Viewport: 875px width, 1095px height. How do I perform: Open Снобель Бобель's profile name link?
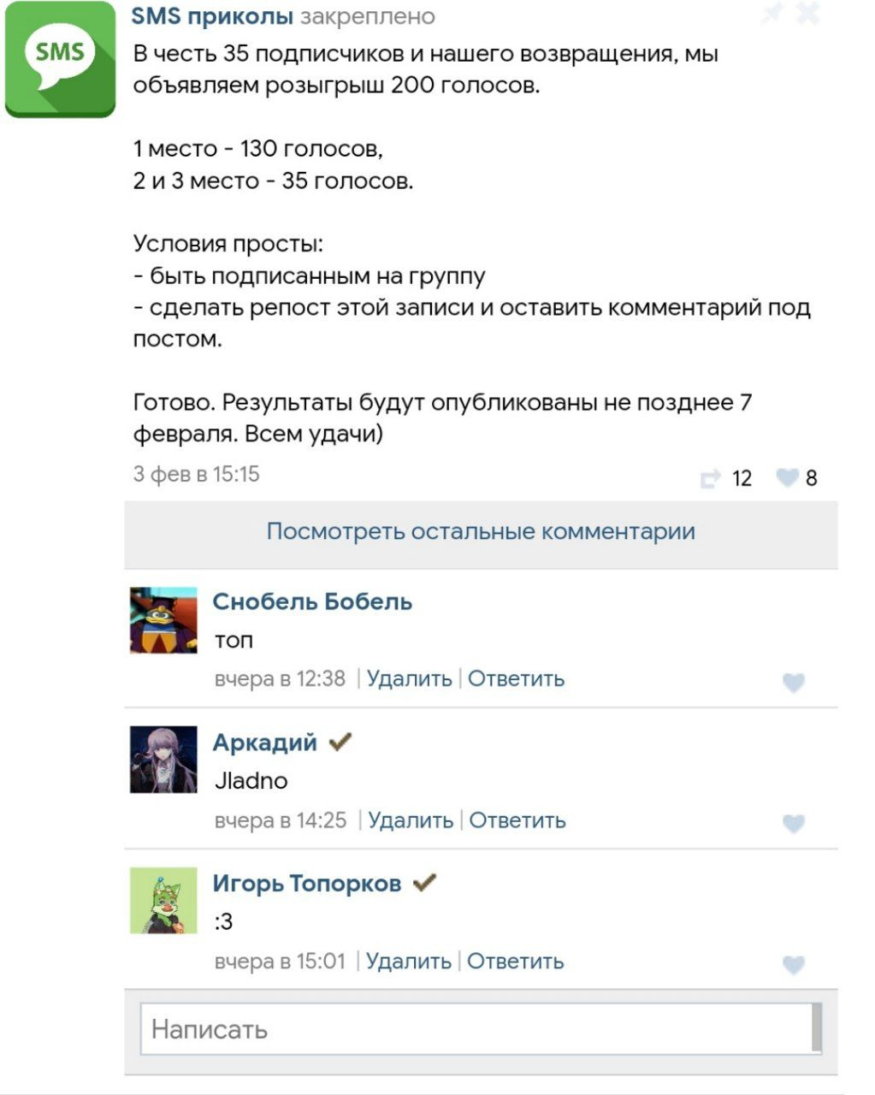click(x=312, y=602)
